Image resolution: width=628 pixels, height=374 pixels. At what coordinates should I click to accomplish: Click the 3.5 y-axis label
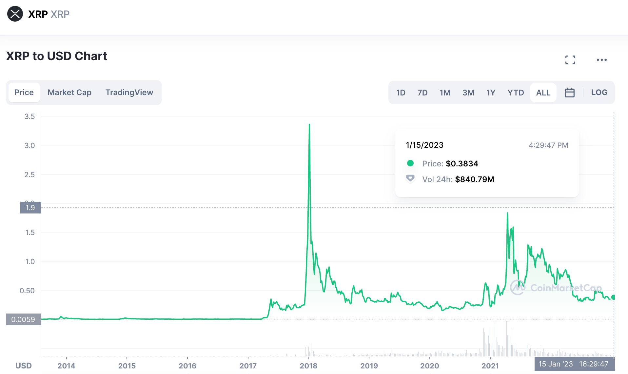click(29, 116)
